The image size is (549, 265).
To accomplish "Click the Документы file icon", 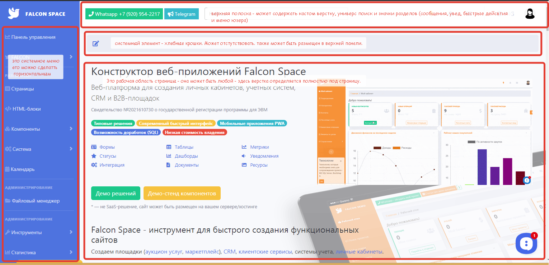I will click(168, 165).
